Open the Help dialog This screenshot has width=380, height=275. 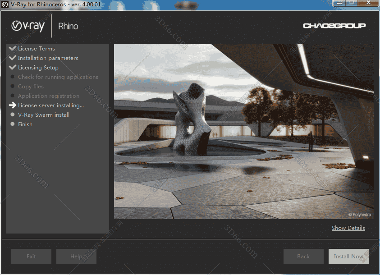(x=76, y=256)
